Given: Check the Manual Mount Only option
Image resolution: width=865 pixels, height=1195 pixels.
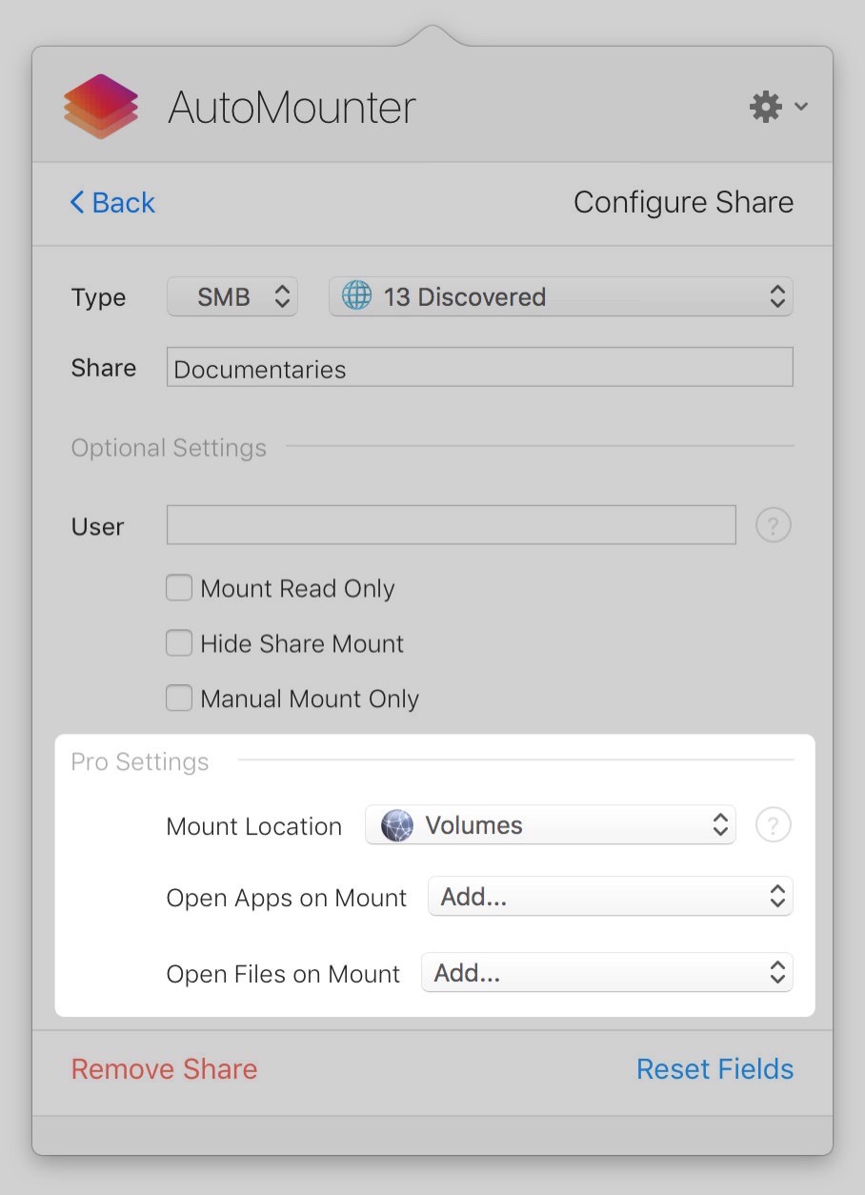Looking at the screenshot, I should click(179, 699).
